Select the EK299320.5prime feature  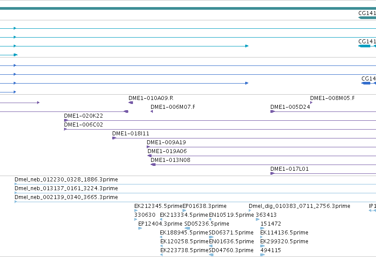285,242
